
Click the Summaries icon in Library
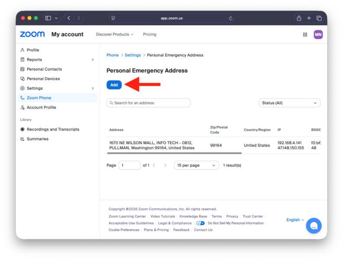23,139
